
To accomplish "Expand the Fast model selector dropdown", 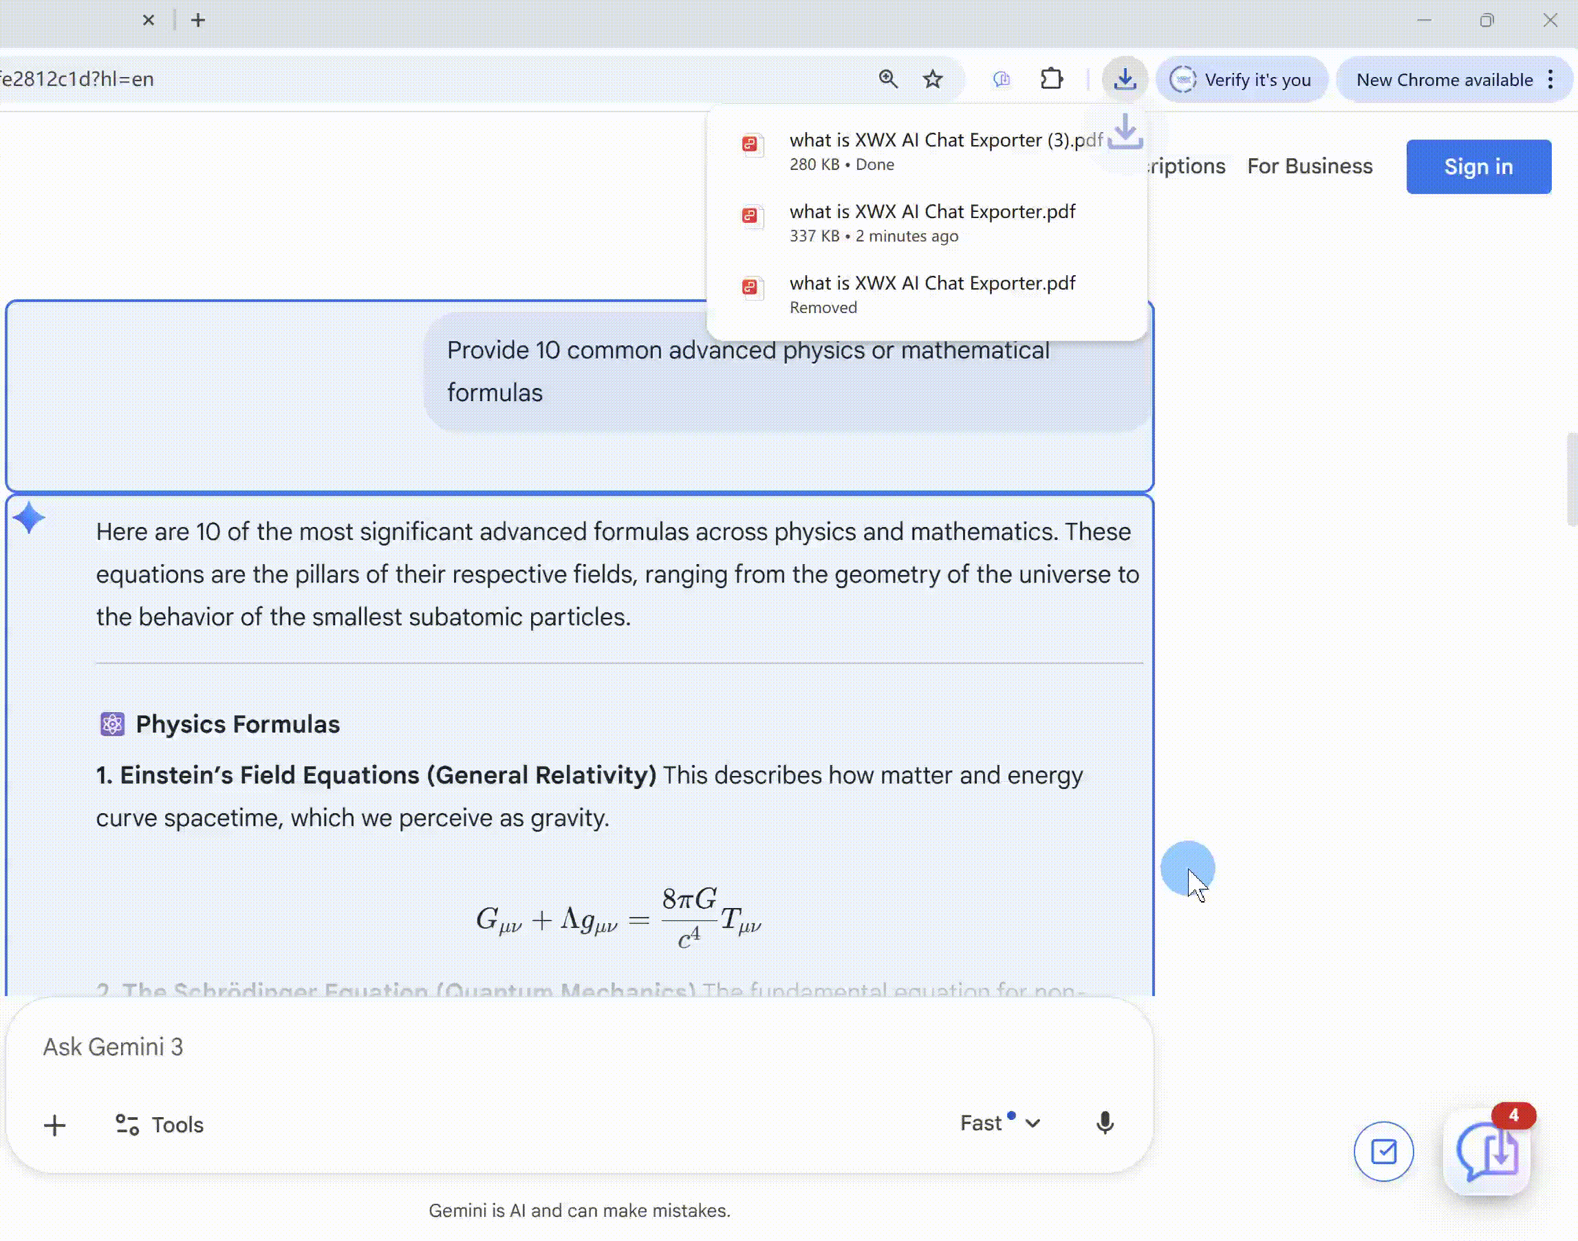I will point(1000,1123).
